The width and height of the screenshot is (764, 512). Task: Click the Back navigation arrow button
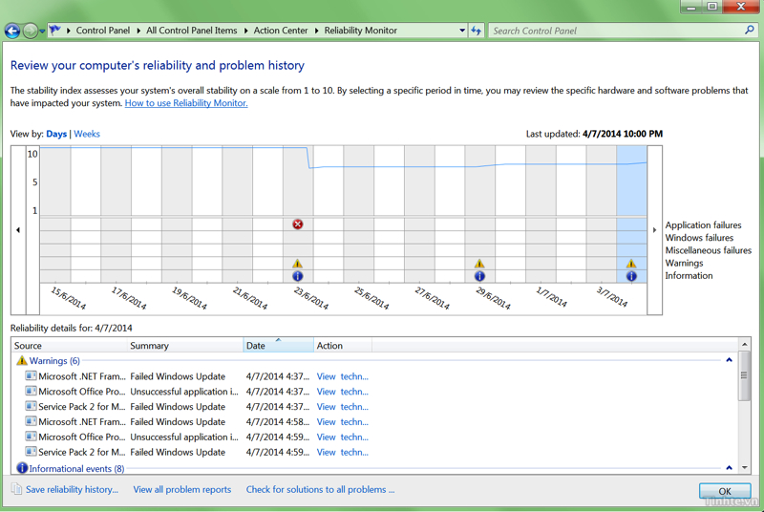pos(12,31)
